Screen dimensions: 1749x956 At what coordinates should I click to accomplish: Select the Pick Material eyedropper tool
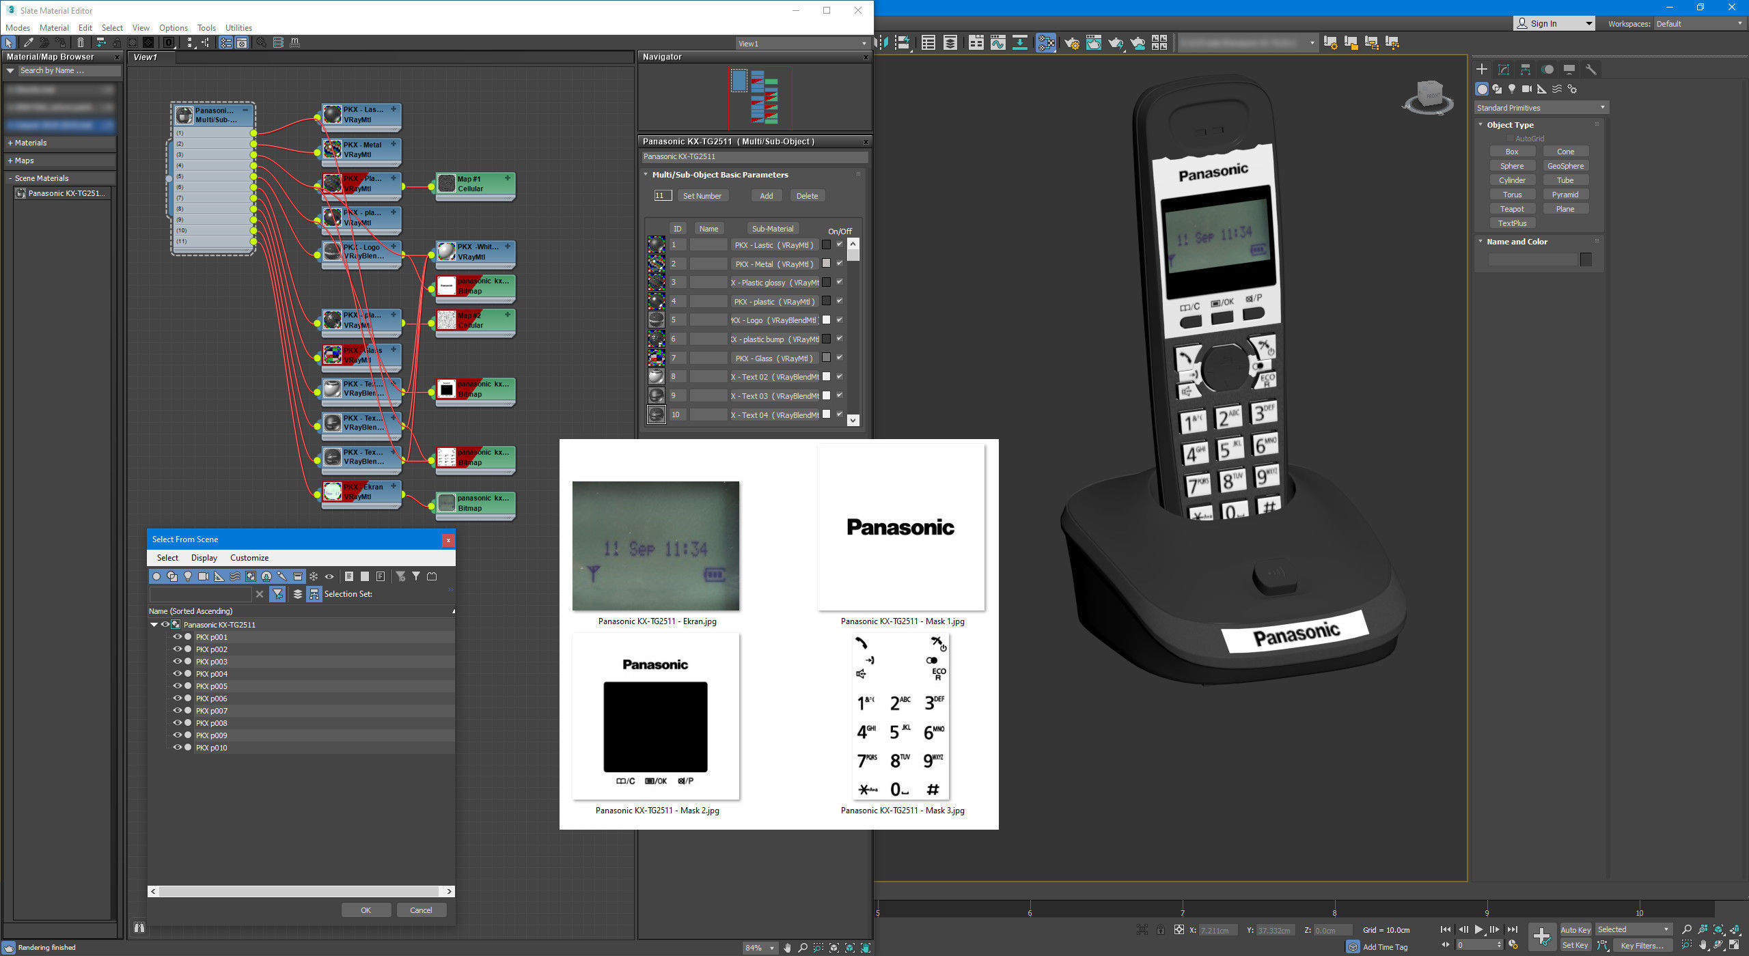coord(28,42)
